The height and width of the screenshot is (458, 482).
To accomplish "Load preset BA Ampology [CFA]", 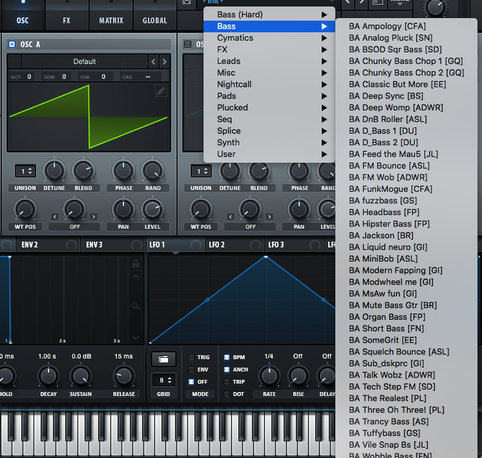I will pos(406,26).
